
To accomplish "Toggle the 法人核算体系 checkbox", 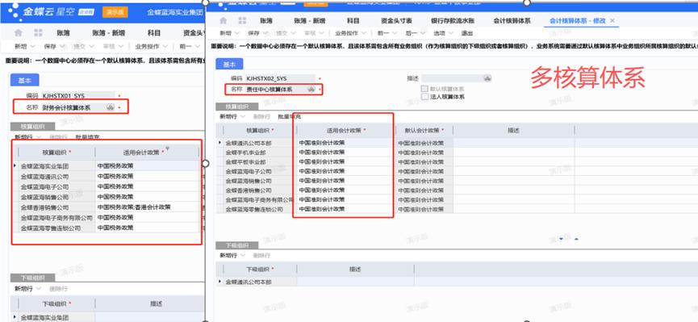I will tap(424, 96).
